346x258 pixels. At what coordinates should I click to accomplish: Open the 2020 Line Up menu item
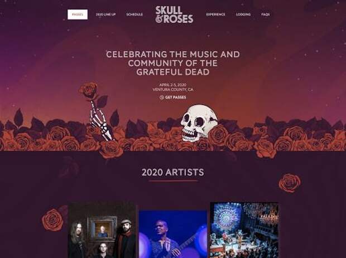[106, 14]
